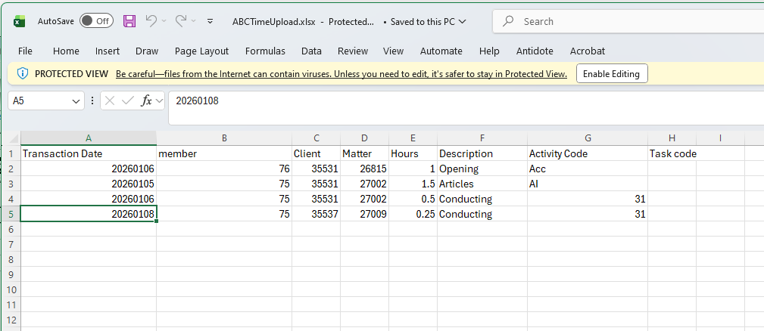The height and width of the screenshot is (331, 764).
Task: Open the File menu
Action: click(25, 51)
